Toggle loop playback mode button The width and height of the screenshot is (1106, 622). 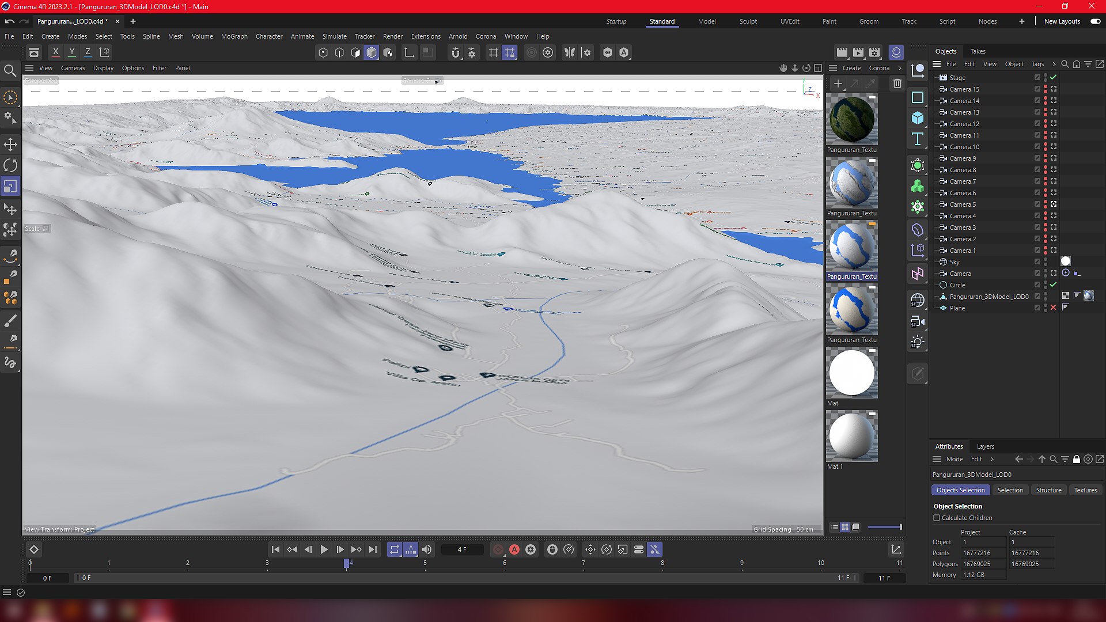coord(394,549)
